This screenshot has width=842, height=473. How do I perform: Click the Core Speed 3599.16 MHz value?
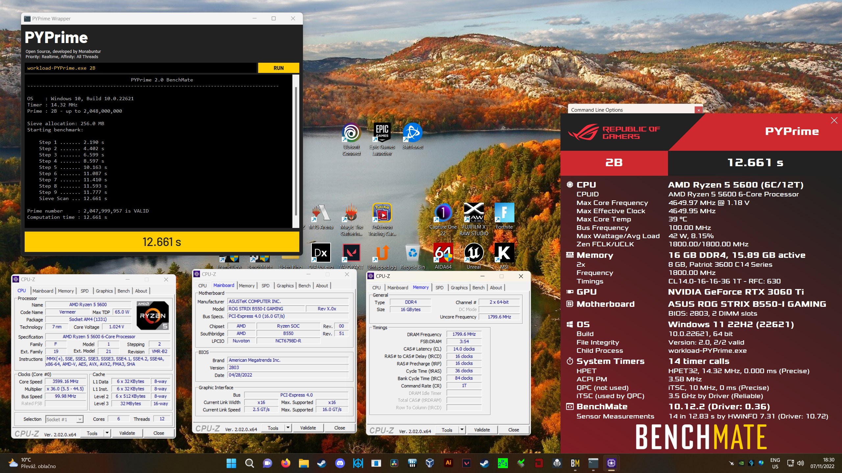(x=65, y=381)
